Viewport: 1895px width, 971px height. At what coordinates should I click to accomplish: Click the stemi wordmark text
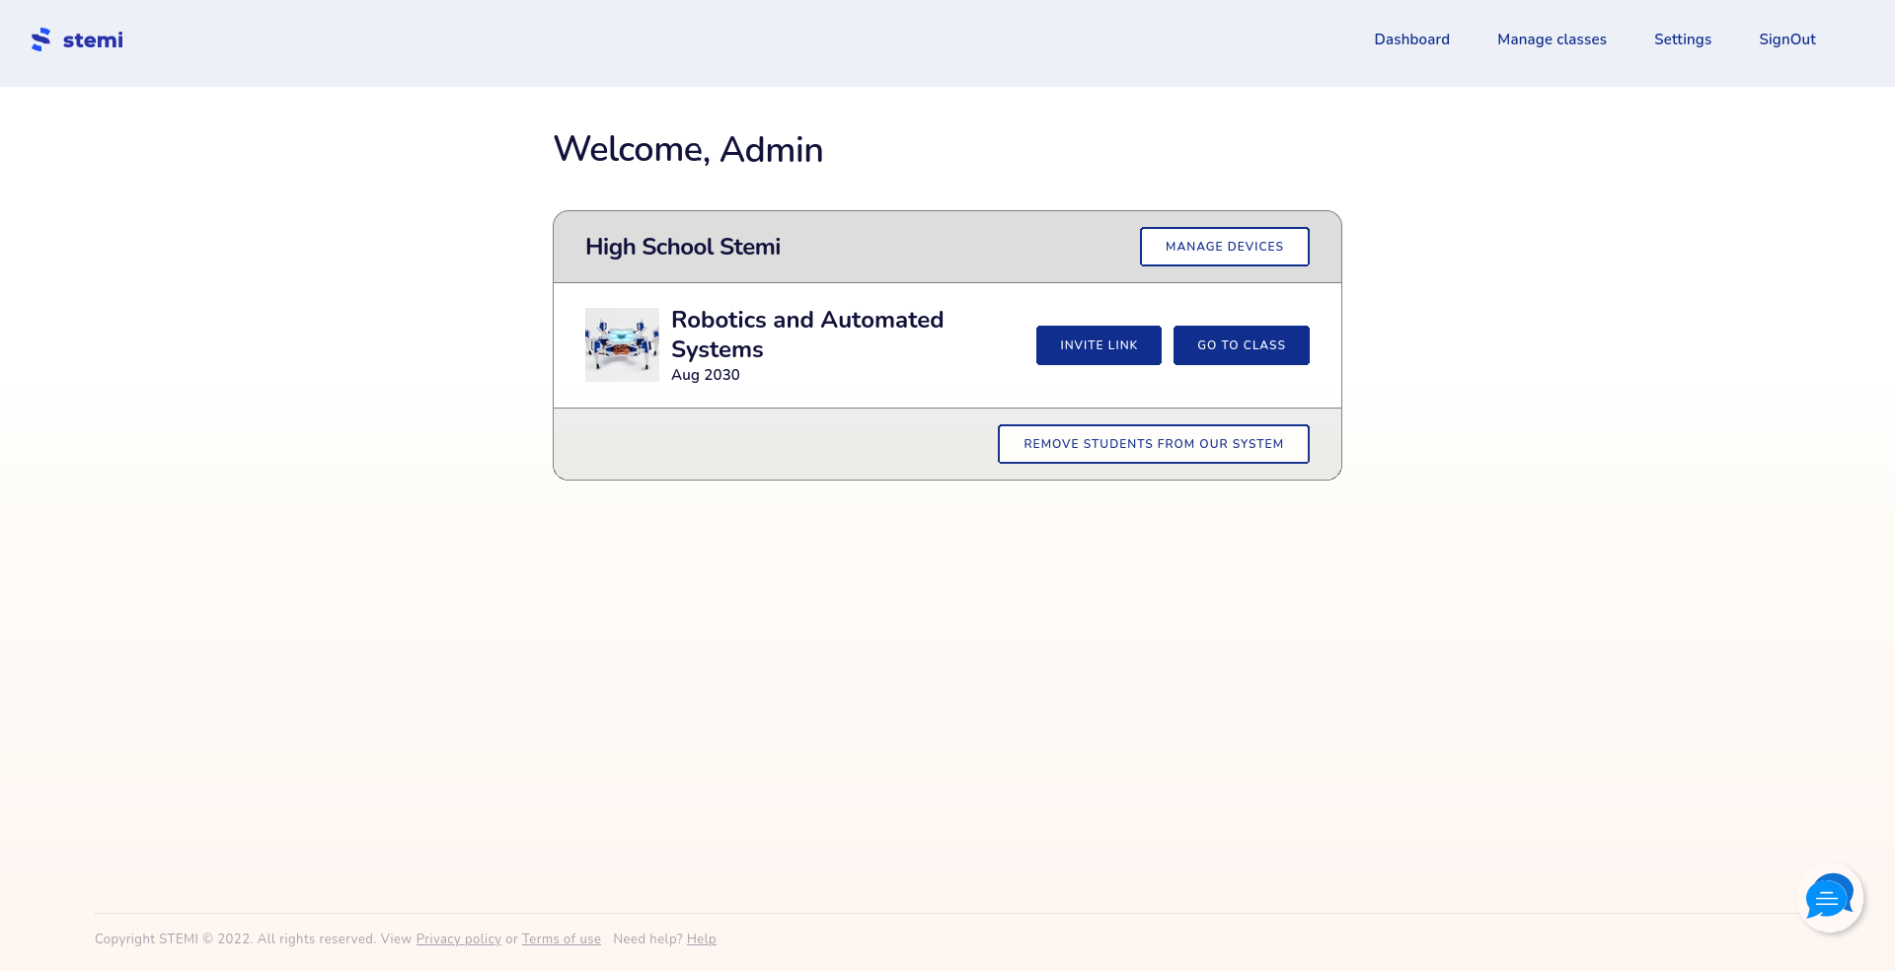[93, 39]
